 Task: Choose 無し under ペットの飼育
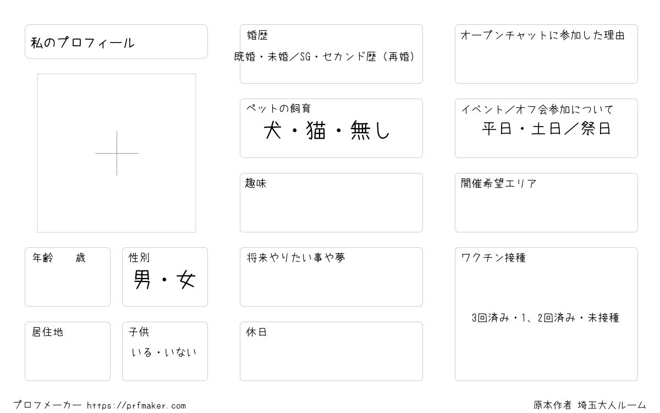click(370, 131)
